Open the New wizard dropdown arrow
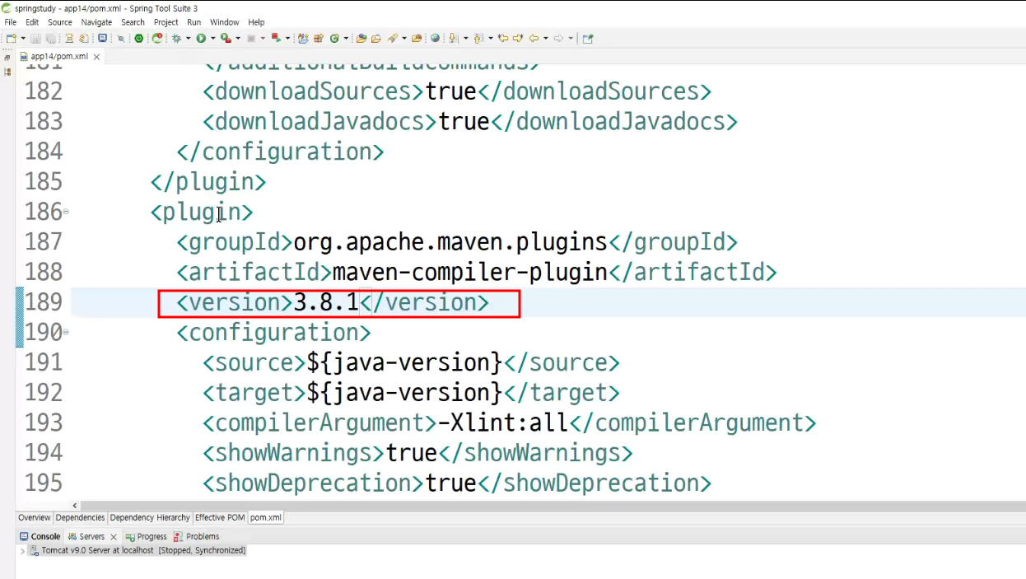The height and width of the screenshot is (579, 1026). pos(23,38)
